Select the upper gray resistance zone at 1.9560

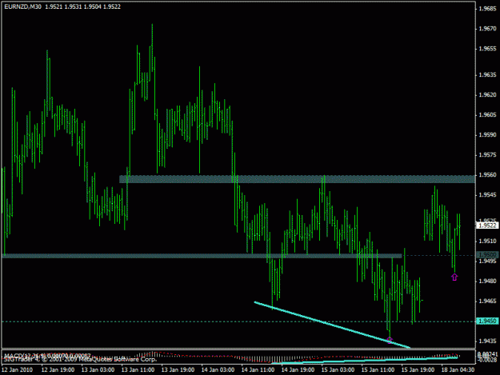pos(297,179)
